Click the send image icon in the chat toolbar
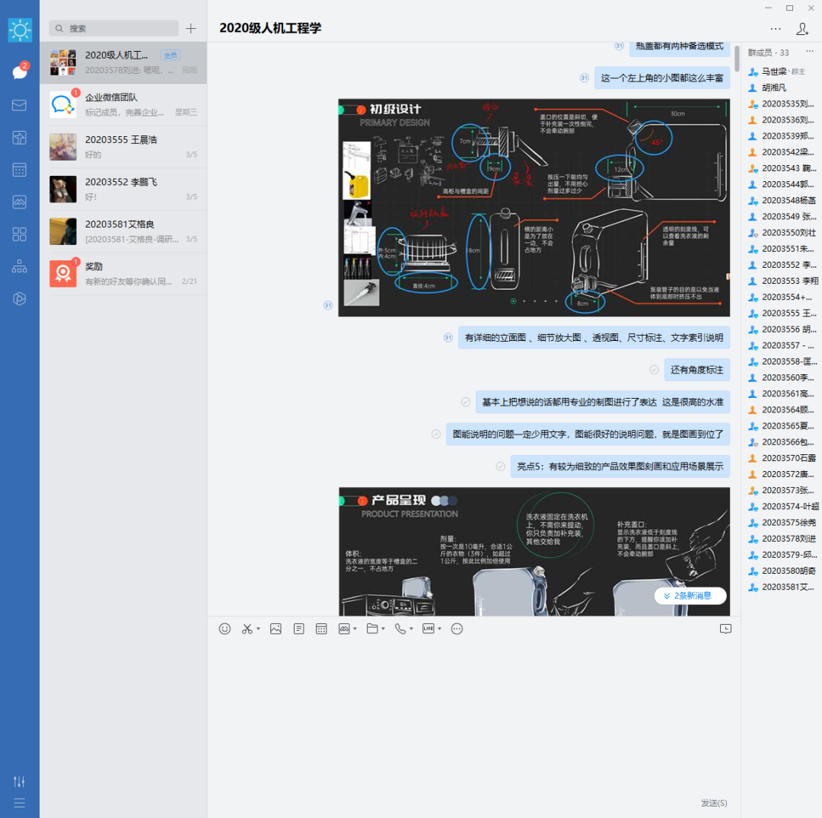Screen dimensions: 822x818 276,629
